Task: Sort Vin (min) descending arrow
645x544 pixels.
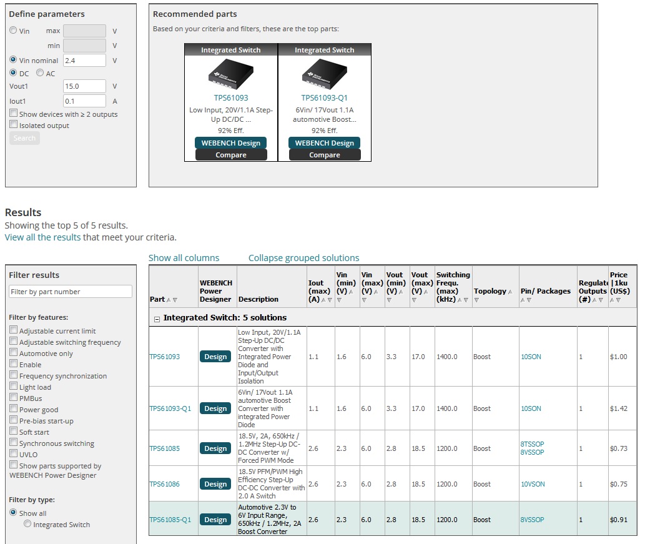Action: pos(339,300)
